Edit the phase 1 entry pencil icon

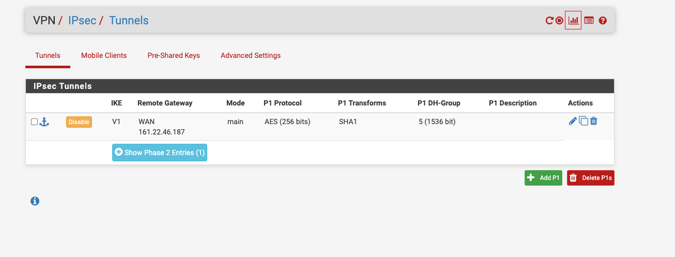pos(573,121)
